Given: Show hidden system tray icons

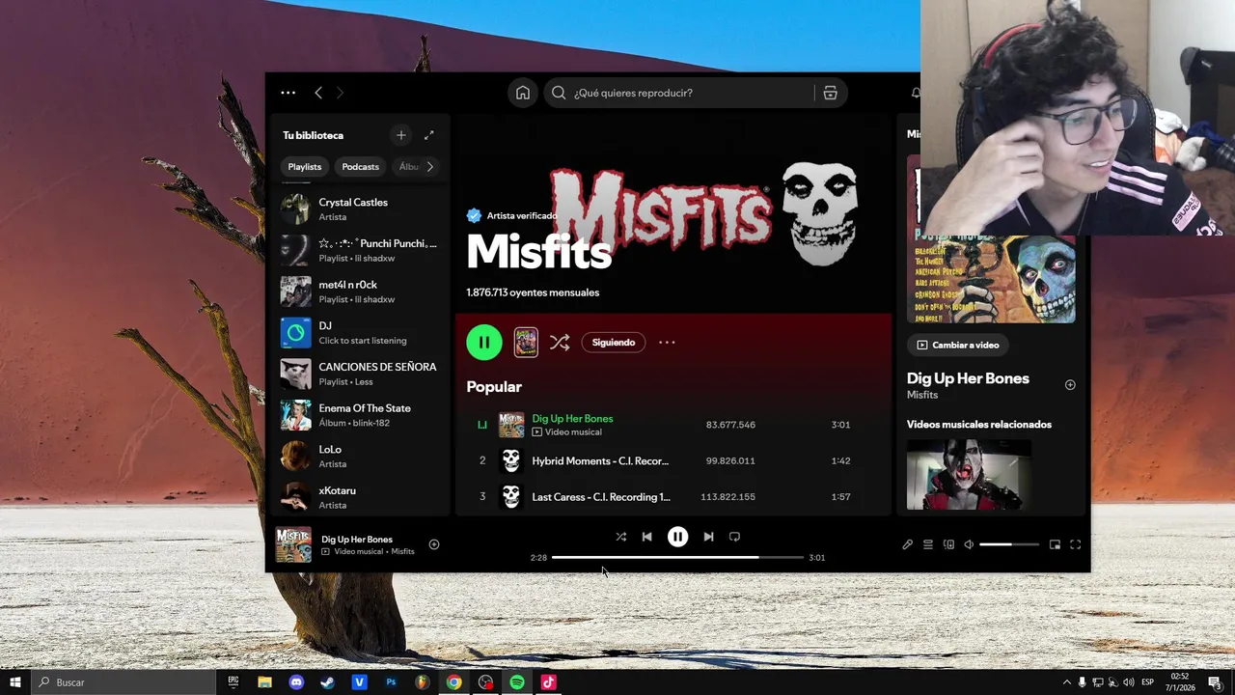Looking at the screenshot, I should coord(1066,682).
